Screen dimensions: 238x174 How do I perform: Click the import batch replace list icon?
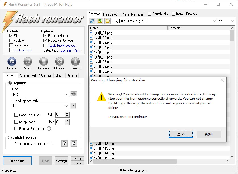coord(64,143)
